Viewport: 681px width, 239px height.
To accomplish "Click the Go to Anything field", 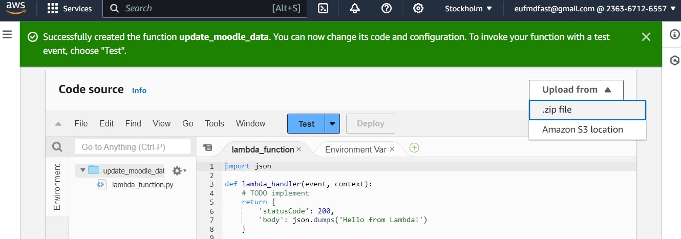I will [x=133, y=147].
